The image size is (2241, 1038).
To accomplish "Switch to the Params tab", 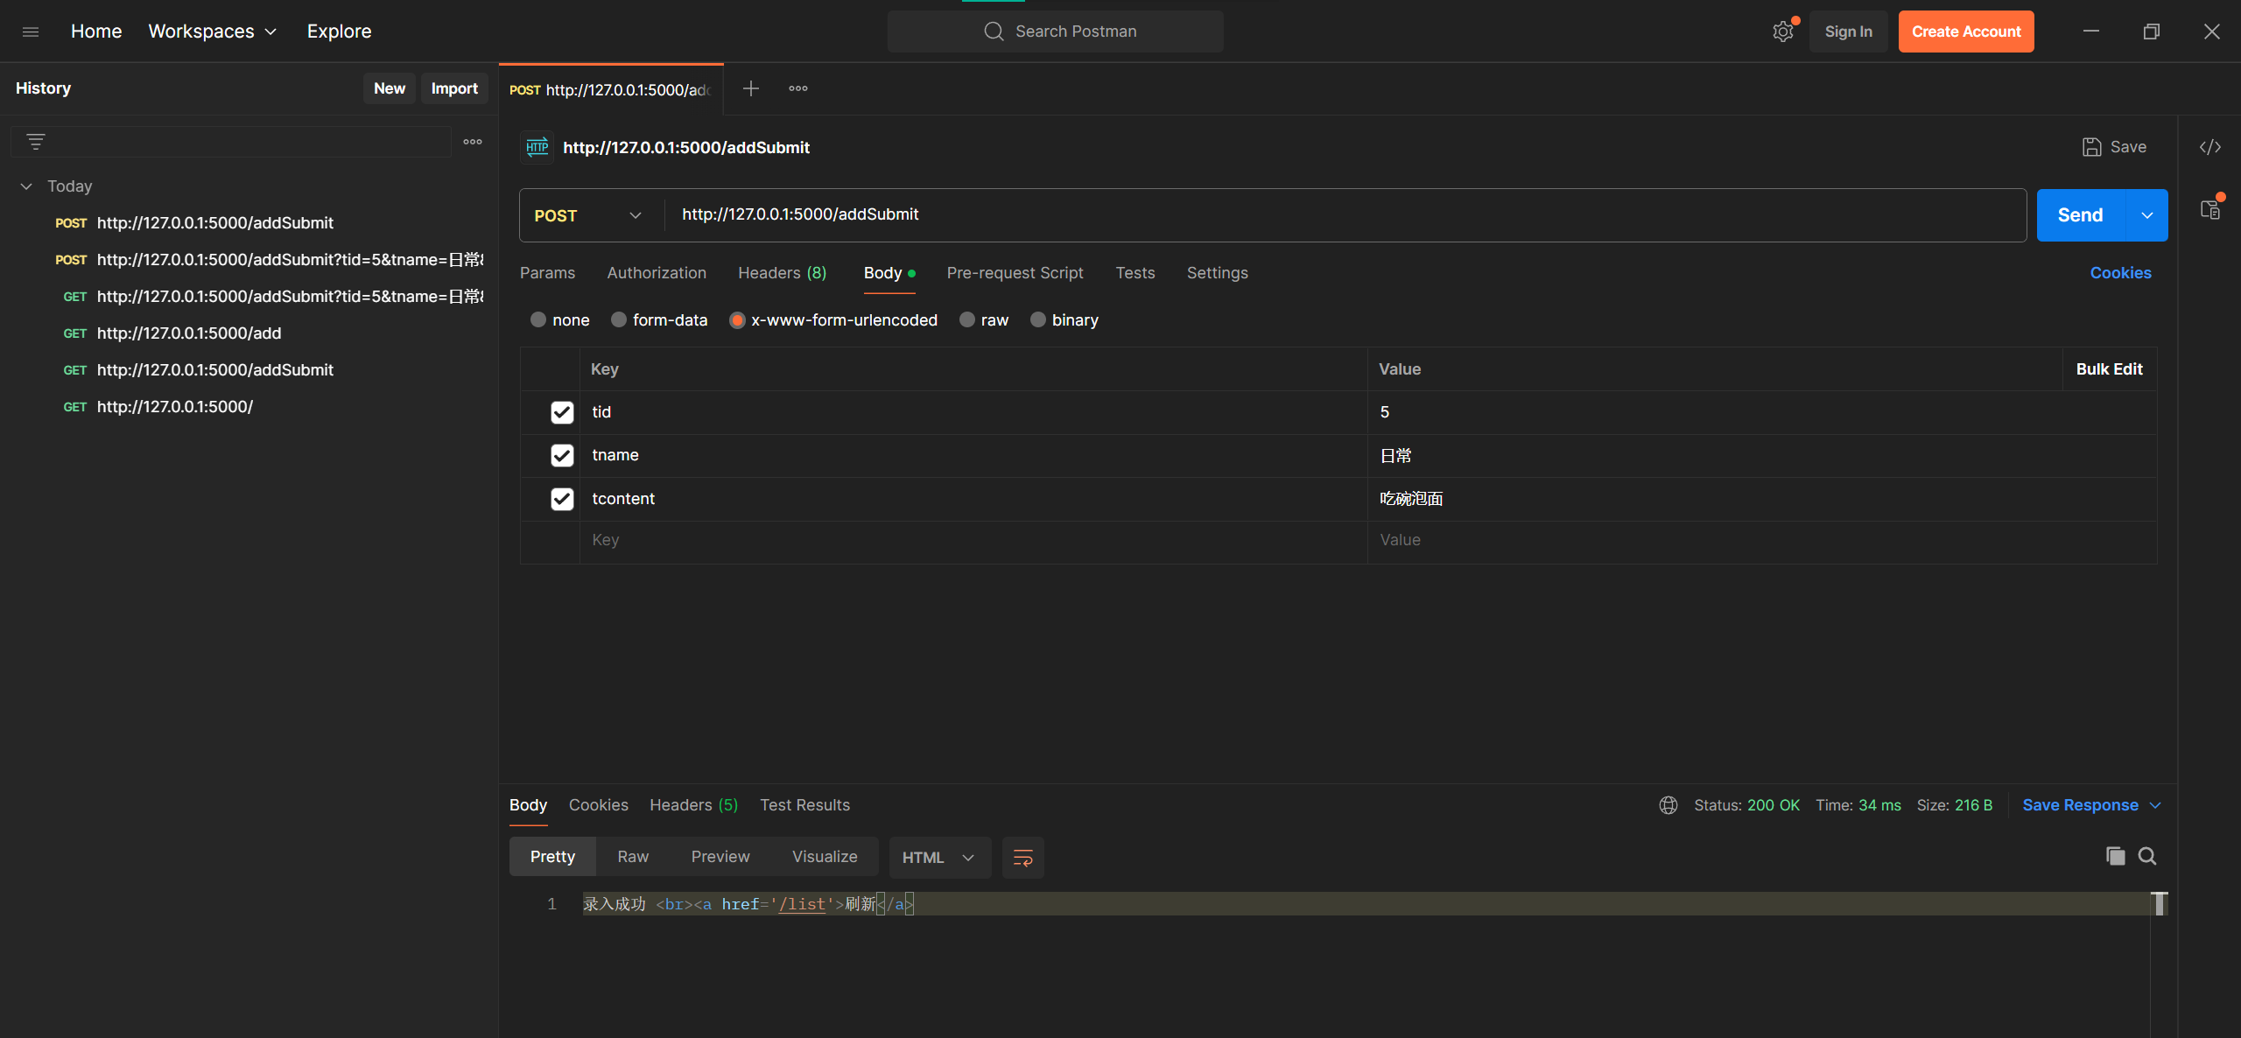I will [548, 273].
